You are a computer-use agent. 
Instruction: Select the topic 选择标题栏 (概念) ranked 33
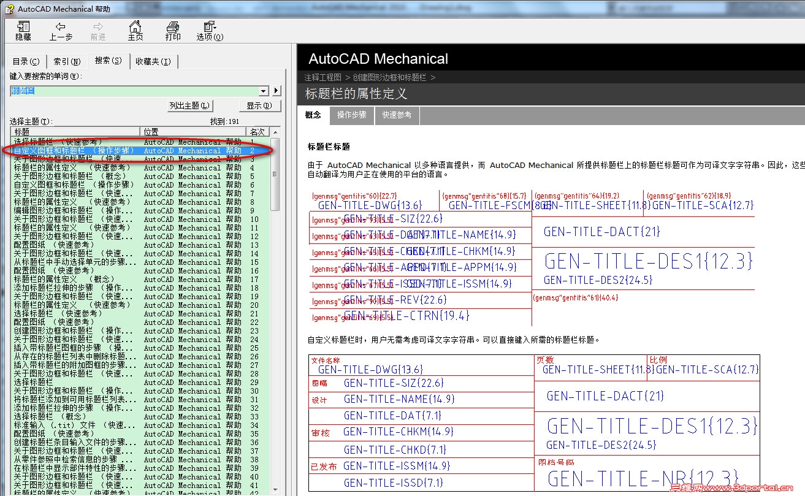(x=140, y=416)
